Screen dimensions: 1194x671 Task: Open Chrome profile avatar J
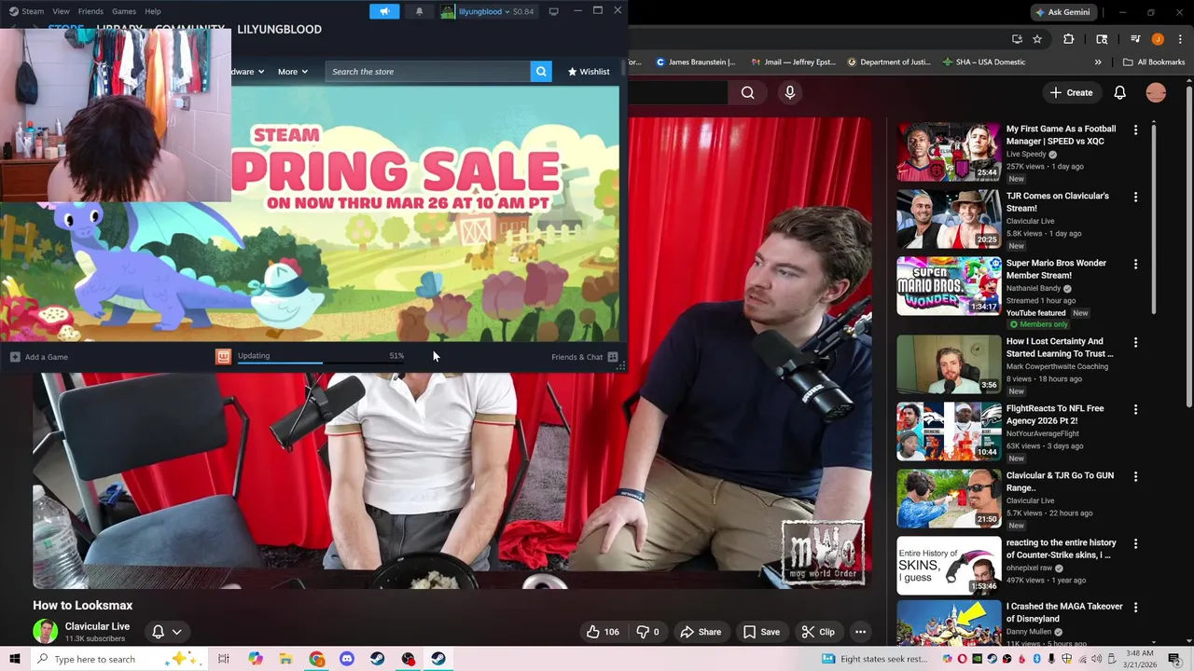pos(1158,39)
